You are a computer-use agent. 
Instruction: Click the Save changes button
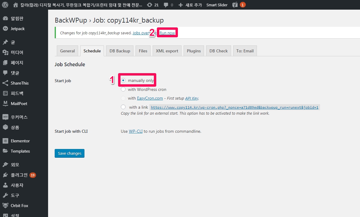pos(69,153)
